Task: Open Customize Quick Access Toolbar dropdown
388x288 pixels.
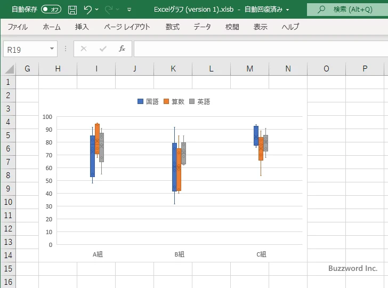Action: click(x=129, y=10)
